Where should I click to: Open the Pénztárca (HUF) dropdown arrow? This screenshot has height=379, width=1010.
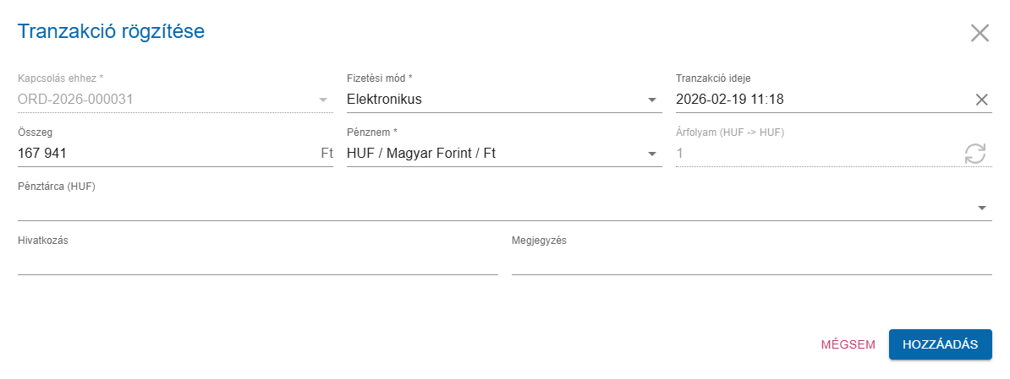982,208
